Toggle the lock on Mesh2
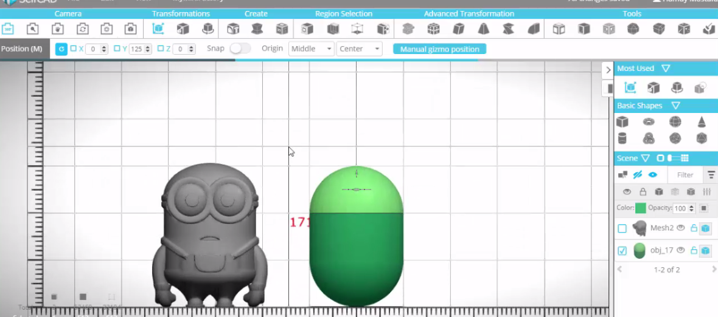This screenshot has height=317, width=718. tap(694, 228)
